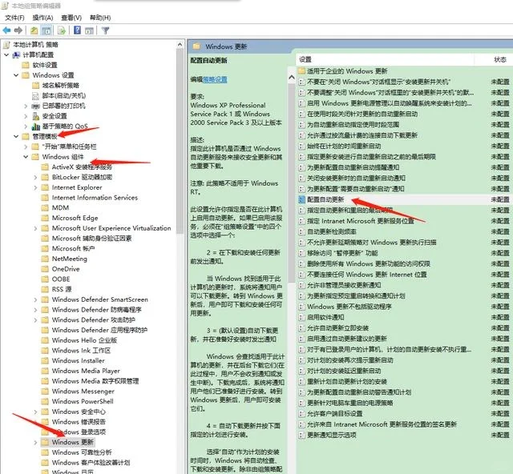The height and width of the screenshot is (474, 513).
Task: Click the Back arrow toolbar icon
Action: 6,30
